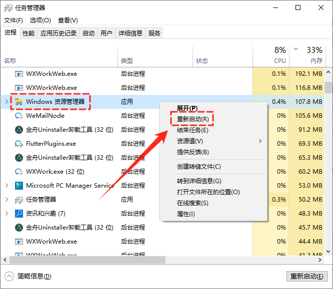The height and width of the screenshot is (289, 333).
Task: Open the 查看(V) menu
Action: (x=67, y=20)
